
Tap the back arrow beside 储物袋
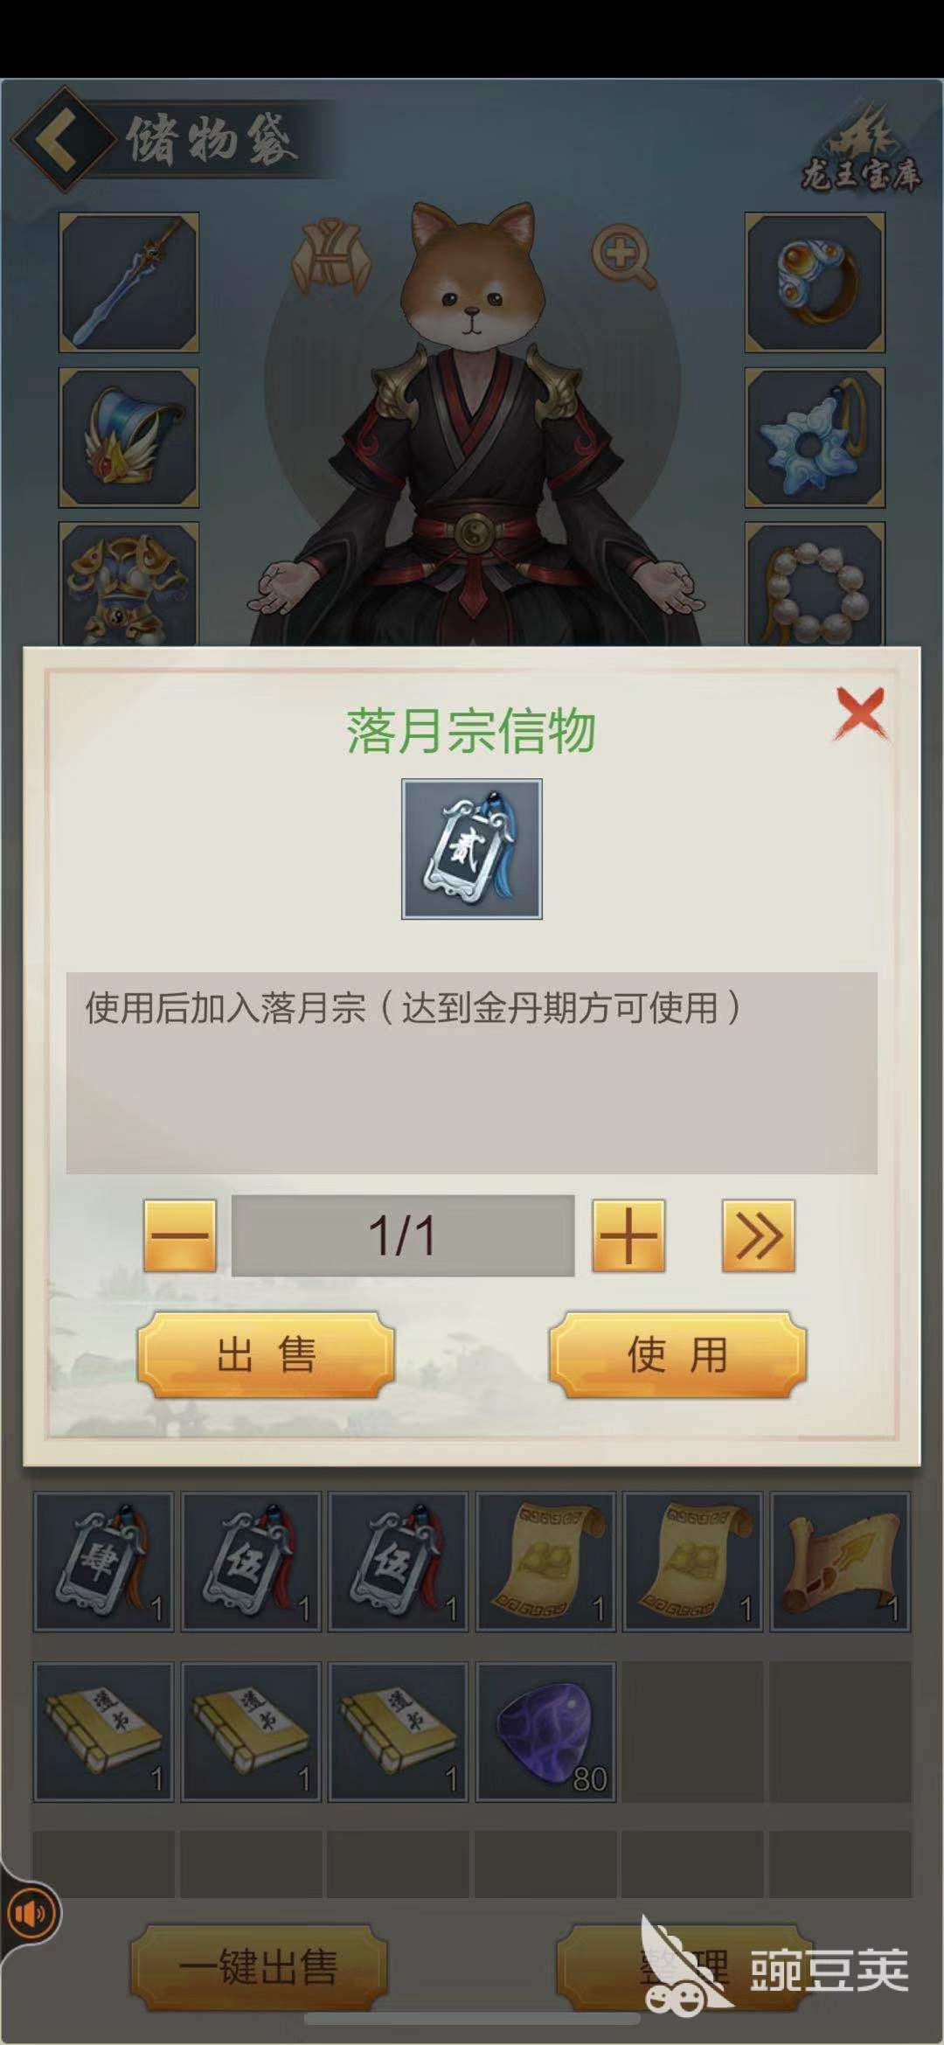coord(61,138)
